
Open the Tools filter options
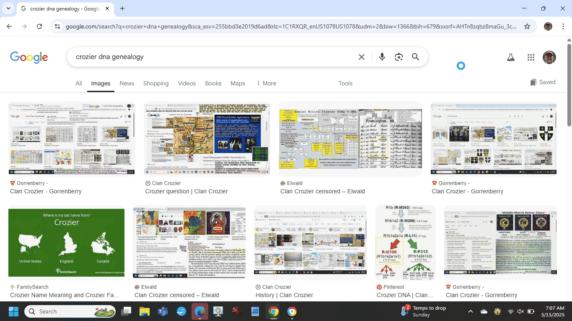345,83
